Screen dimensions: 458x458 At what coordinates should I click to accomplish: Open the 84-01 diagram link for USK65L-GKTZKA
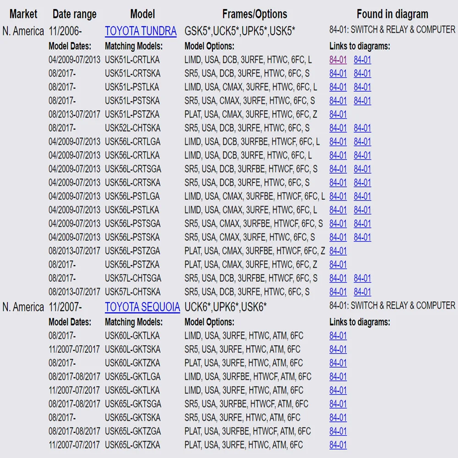coord(338,445)
